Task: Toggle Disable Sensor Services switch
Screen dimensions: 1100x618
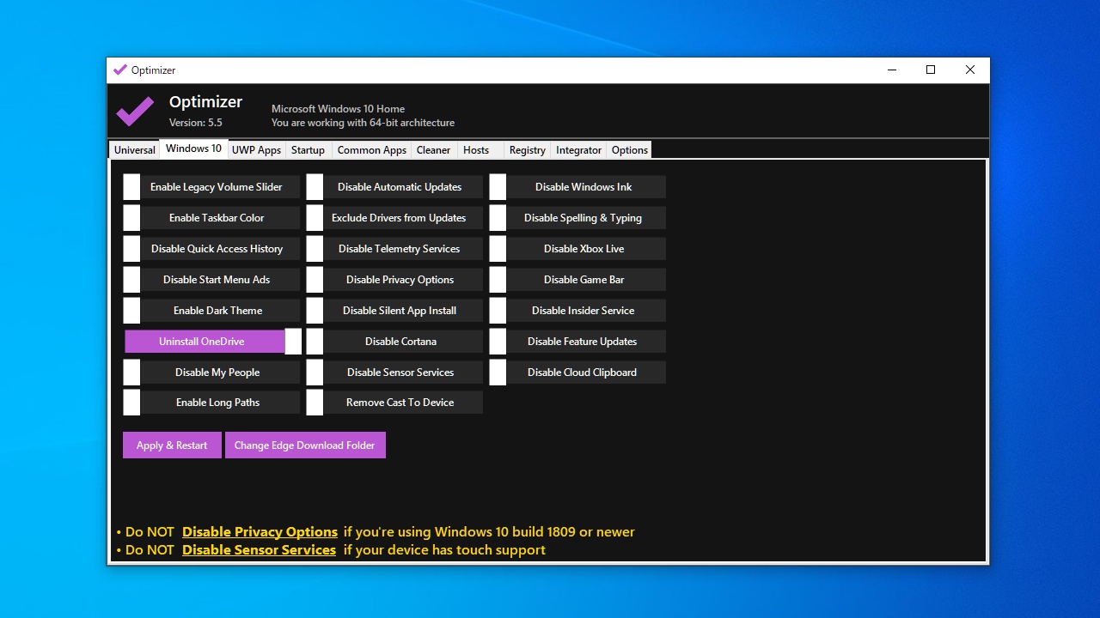Action: coord(394,373)
